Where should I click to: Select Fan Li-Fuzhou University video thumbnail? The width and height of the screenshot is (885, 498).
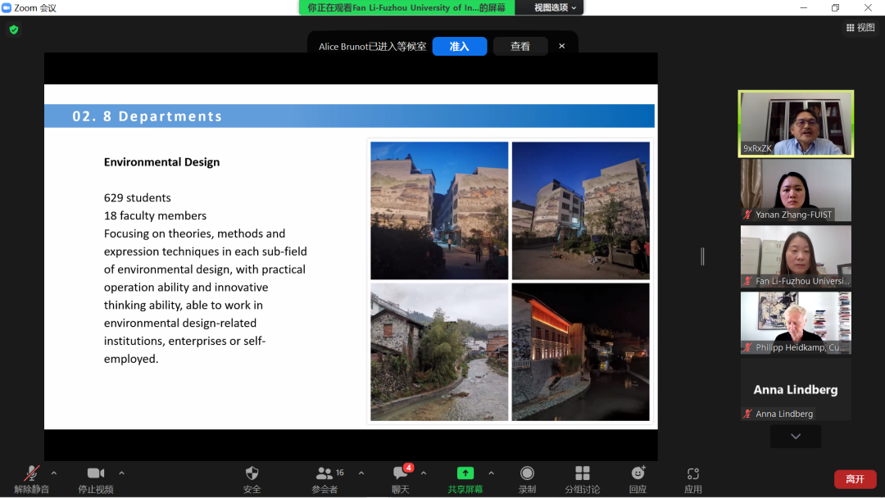796,256
